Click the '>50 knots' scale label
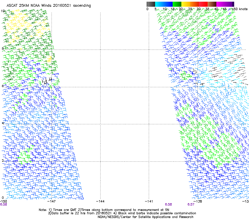 pos(239,9)
